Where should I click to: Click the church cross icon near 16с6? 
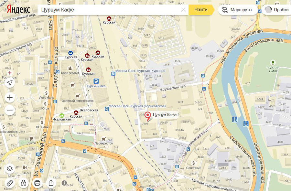19,176
